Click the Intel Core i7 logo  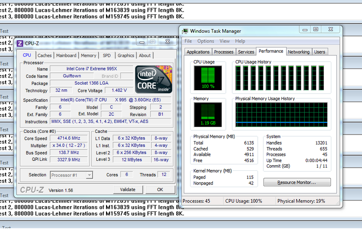tap(153, 79)
